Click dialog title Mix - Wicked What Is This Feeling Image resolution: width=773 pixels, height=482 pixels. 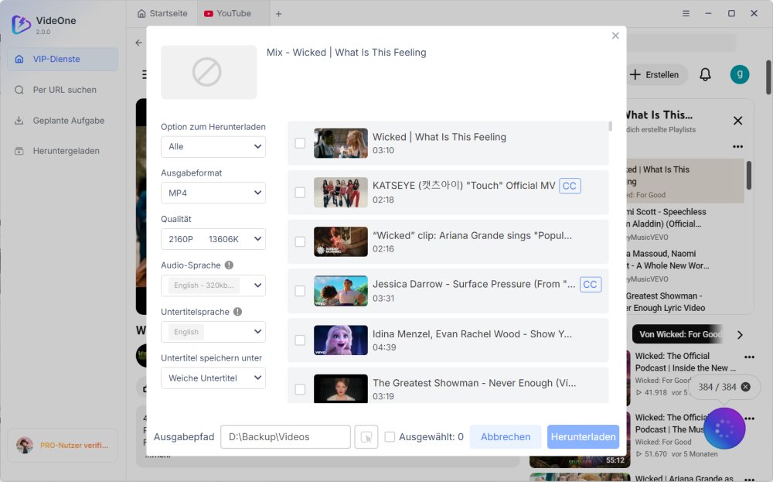(x=346, y=53)
